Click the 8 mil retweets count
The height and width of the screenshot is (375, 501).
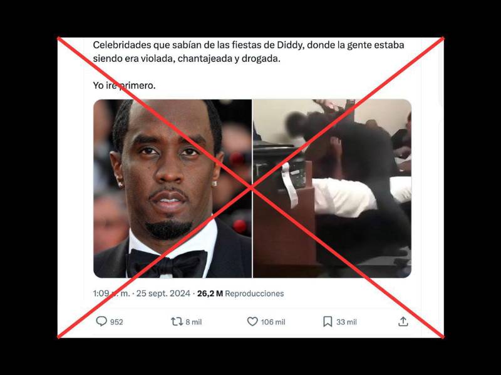pos(194,322)
